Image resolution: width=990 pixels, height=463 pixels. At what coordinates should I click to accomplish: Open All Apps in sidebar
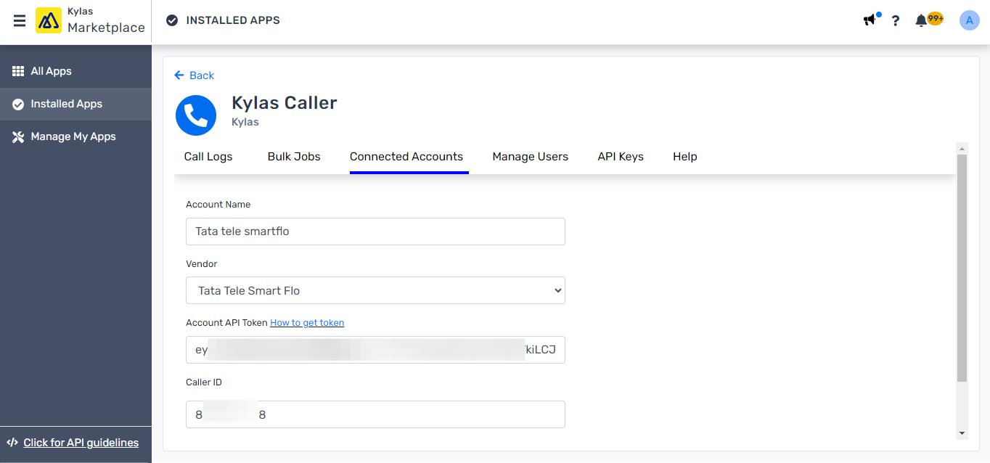tap(75, 71)
